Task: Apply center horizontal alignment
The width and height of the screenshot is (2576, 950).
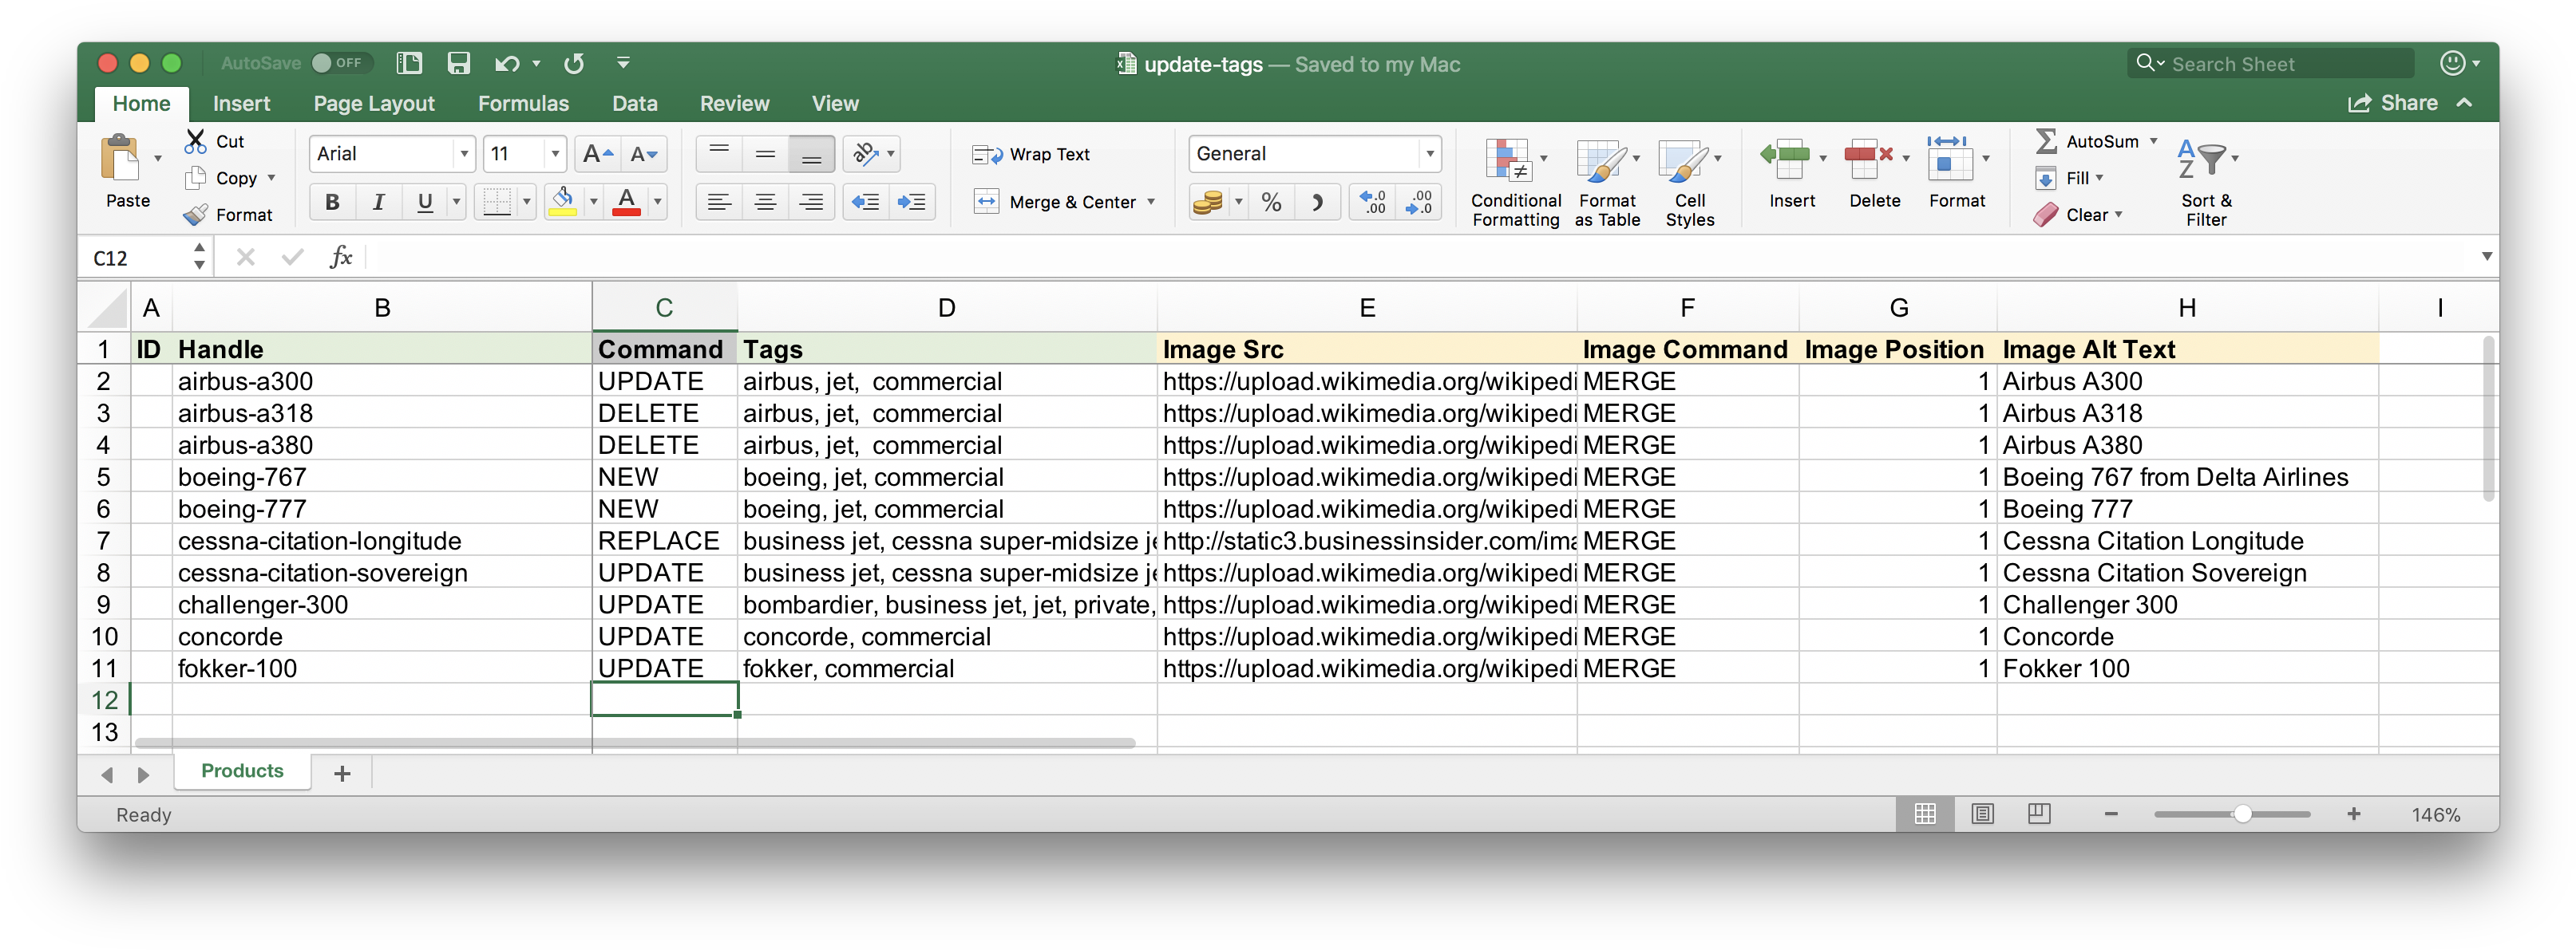Action: [x=765, y=202]
